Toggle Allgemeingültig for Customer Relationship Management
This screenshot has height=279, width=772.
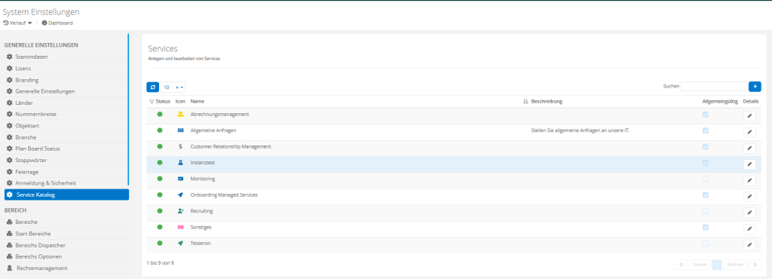[706, 146]
